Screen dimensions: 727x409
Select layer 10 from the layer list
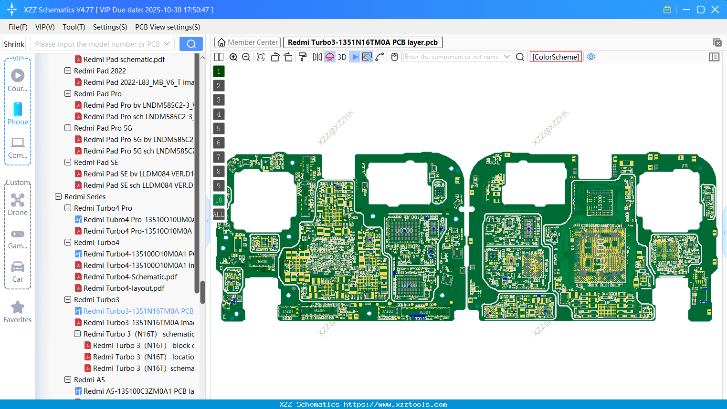point(218,200)
